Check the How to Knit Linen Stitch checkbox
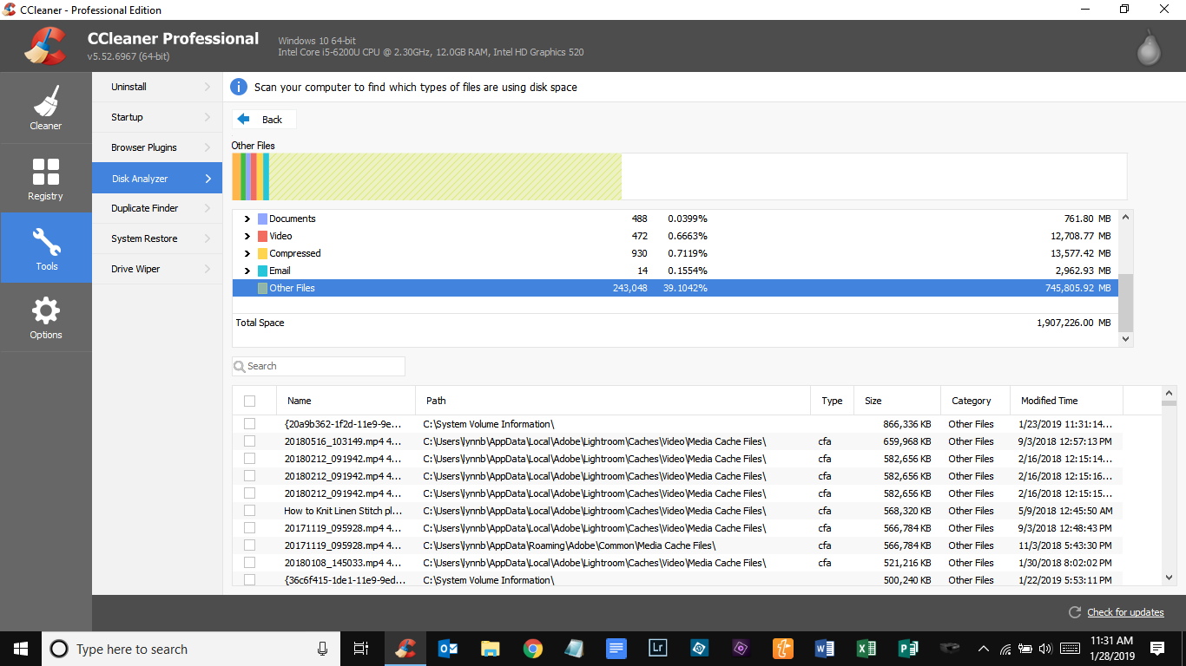 tap(250, 511)
